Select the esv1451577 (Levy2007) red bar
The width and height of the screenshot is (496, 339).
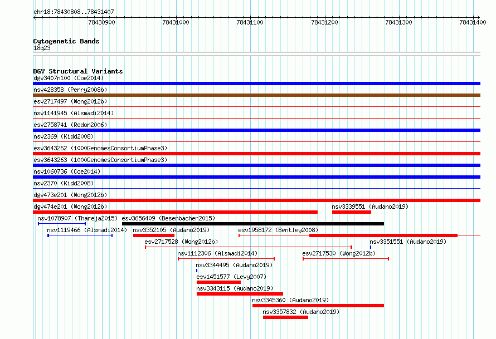click(218, 282)
